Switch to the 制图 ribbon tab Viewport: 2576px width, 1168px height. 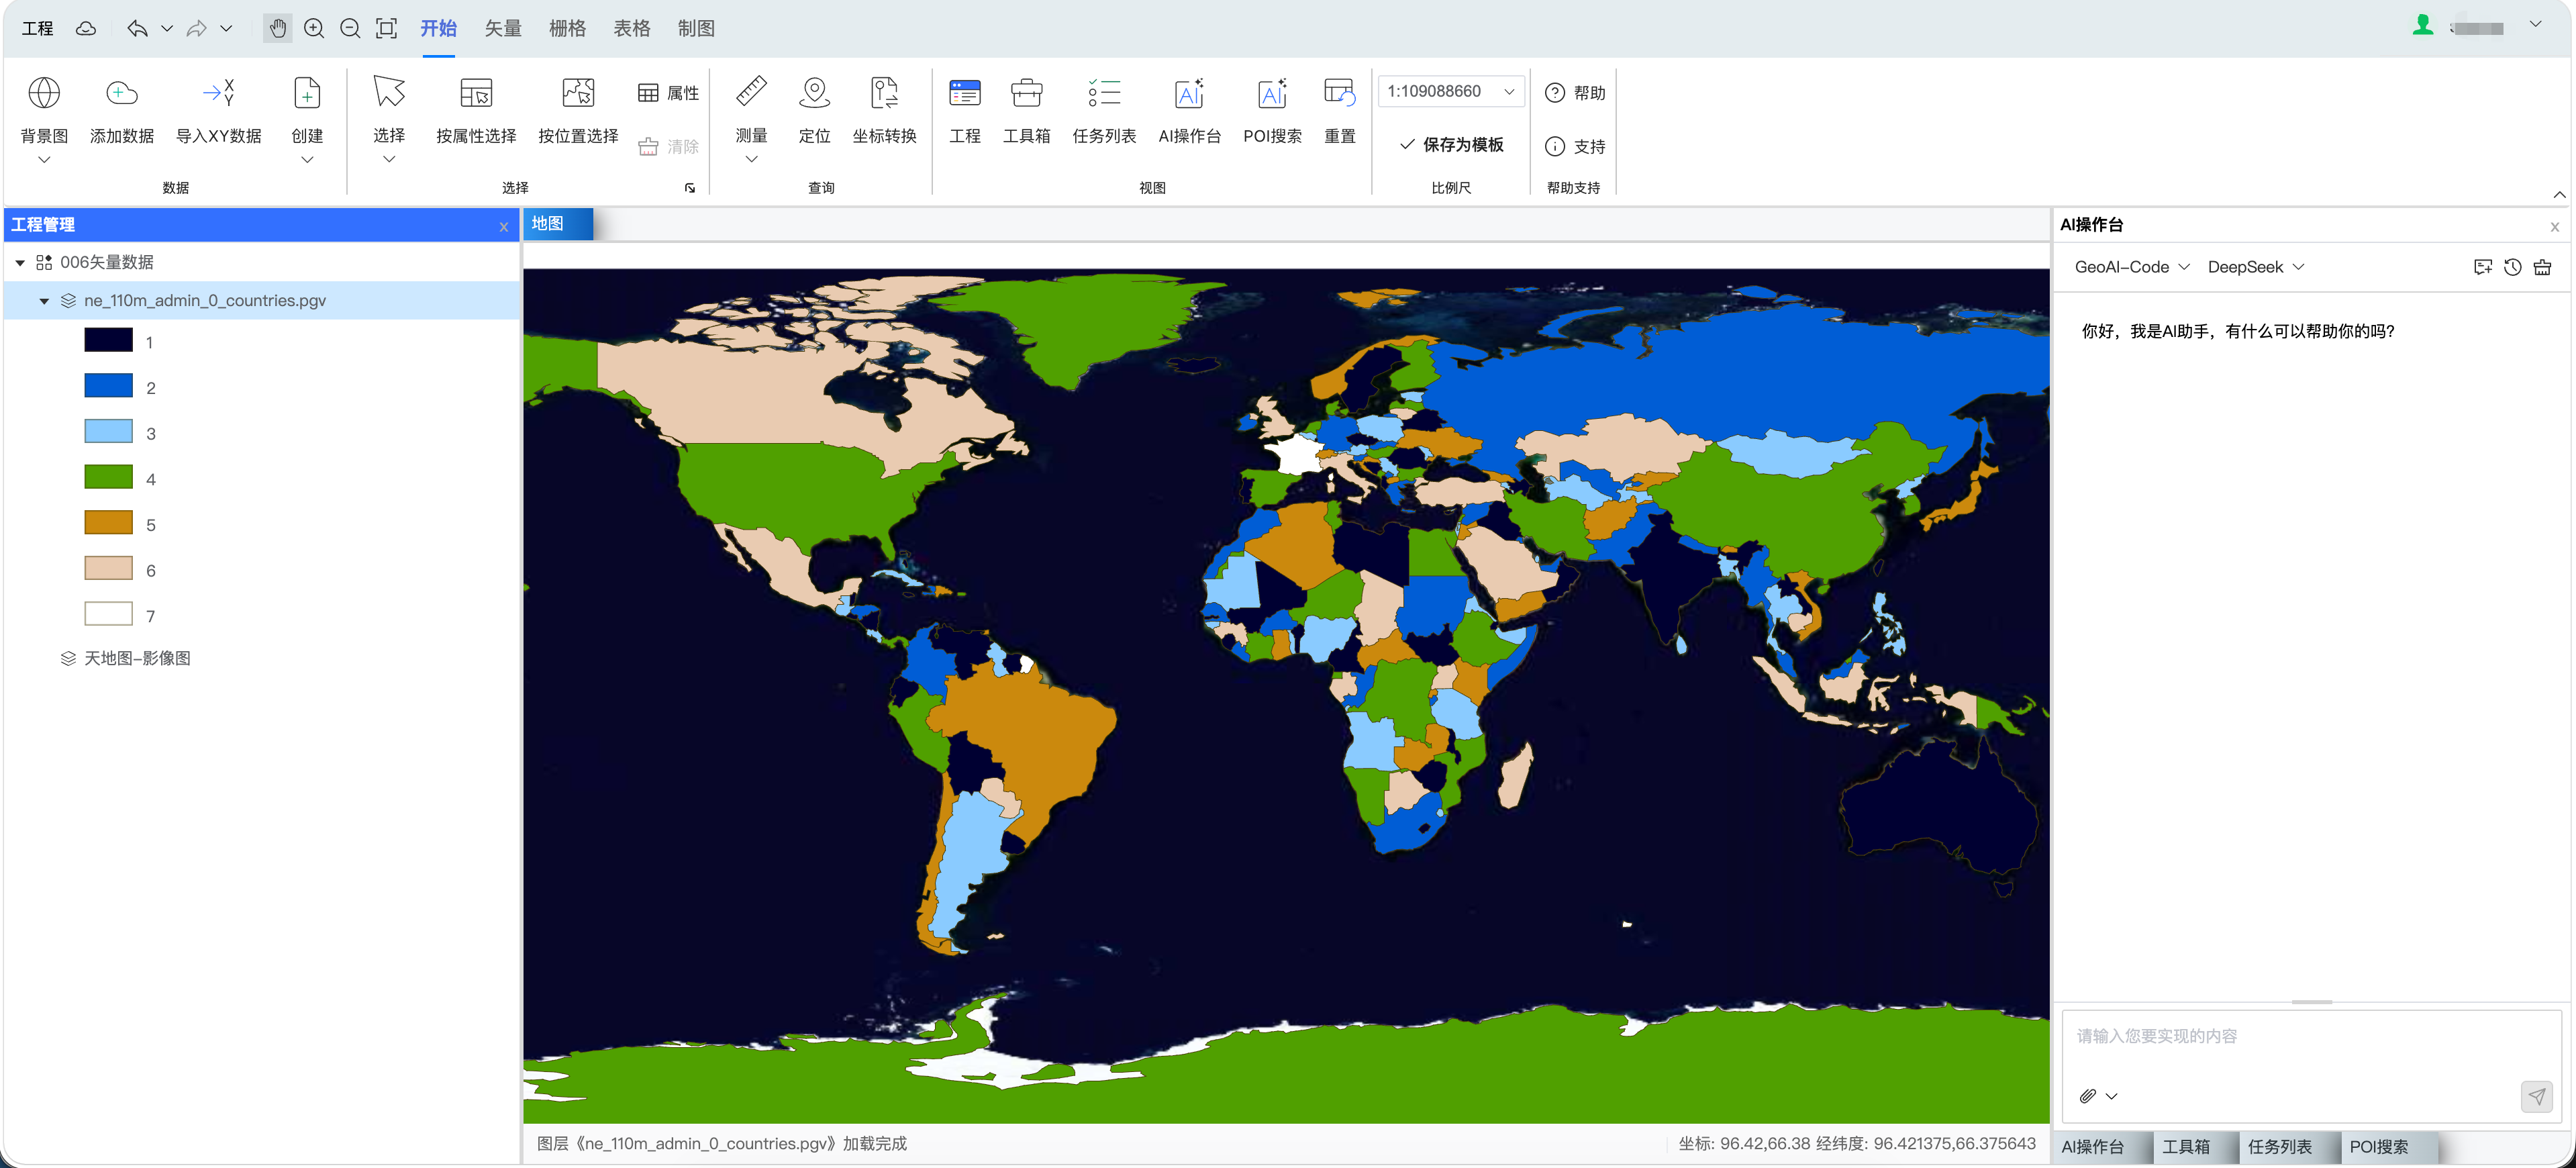(x=696, y=28)
